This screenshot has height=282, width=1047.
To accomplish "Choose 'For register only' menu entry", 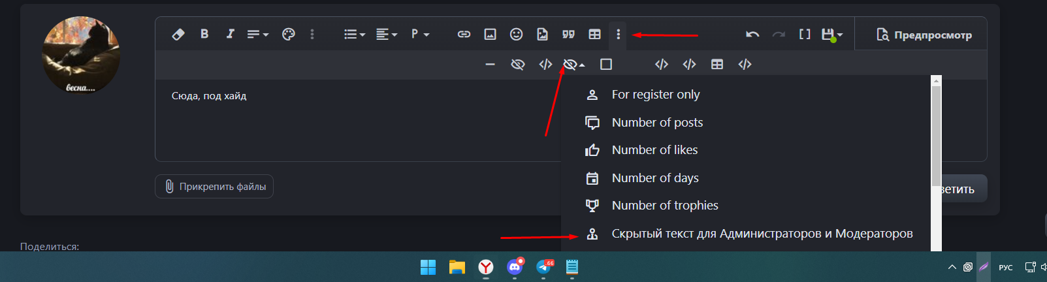I will tap(655, 95).
